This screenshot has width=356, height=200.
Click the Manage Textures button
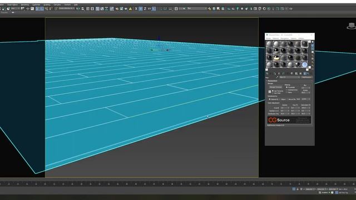point(276,87)
